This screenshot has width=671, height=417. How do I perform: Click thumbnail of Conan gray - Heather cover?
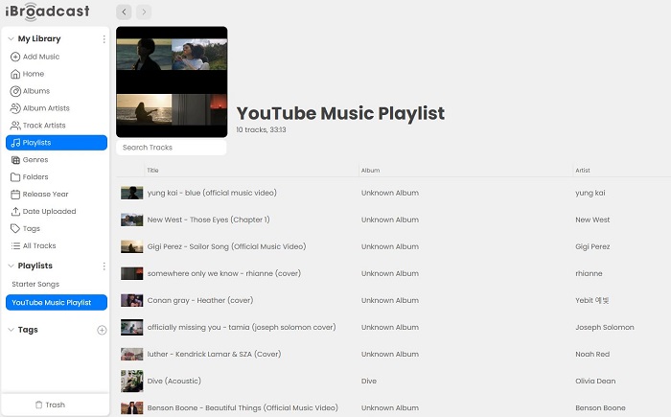coord(132,301)
